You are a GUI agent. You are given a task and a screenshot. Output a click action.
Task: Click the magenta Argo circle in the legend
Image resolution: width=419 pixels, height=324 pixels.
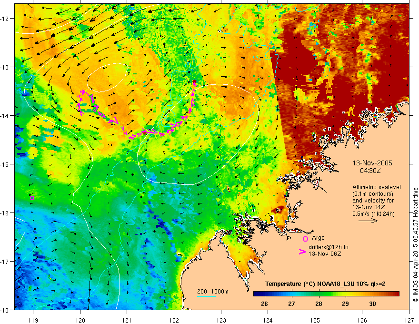pyautogui.click(x=305, y=239)
